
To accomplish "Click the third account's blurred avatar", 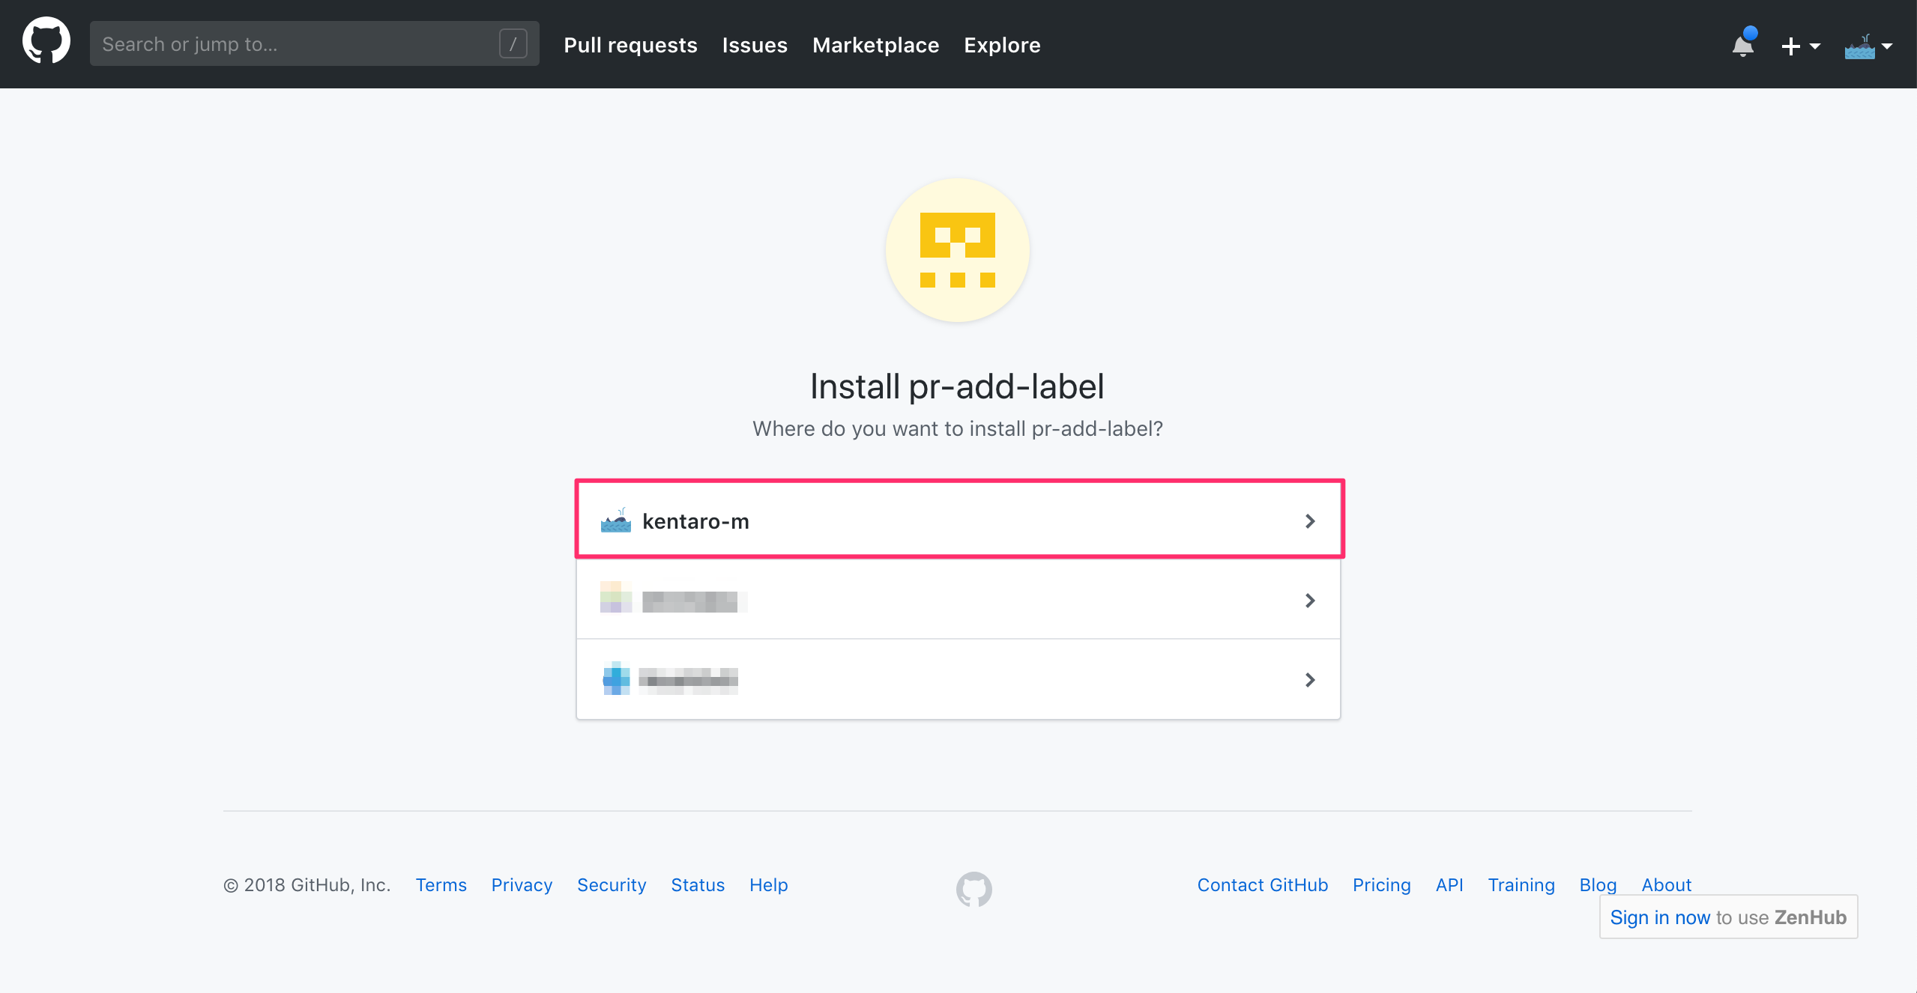I will coord(615,679).
